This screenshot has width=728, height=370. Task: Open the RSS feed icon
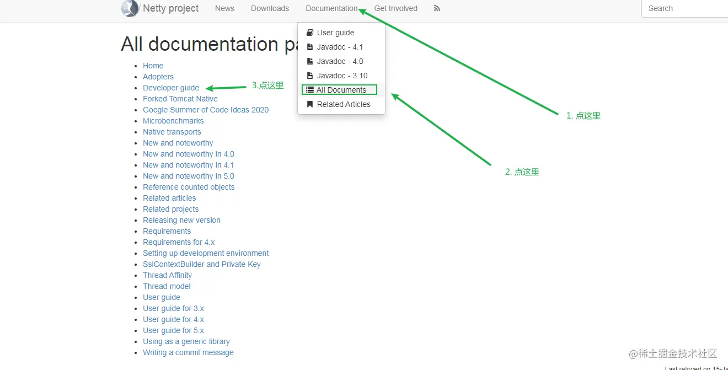[437, 8]
